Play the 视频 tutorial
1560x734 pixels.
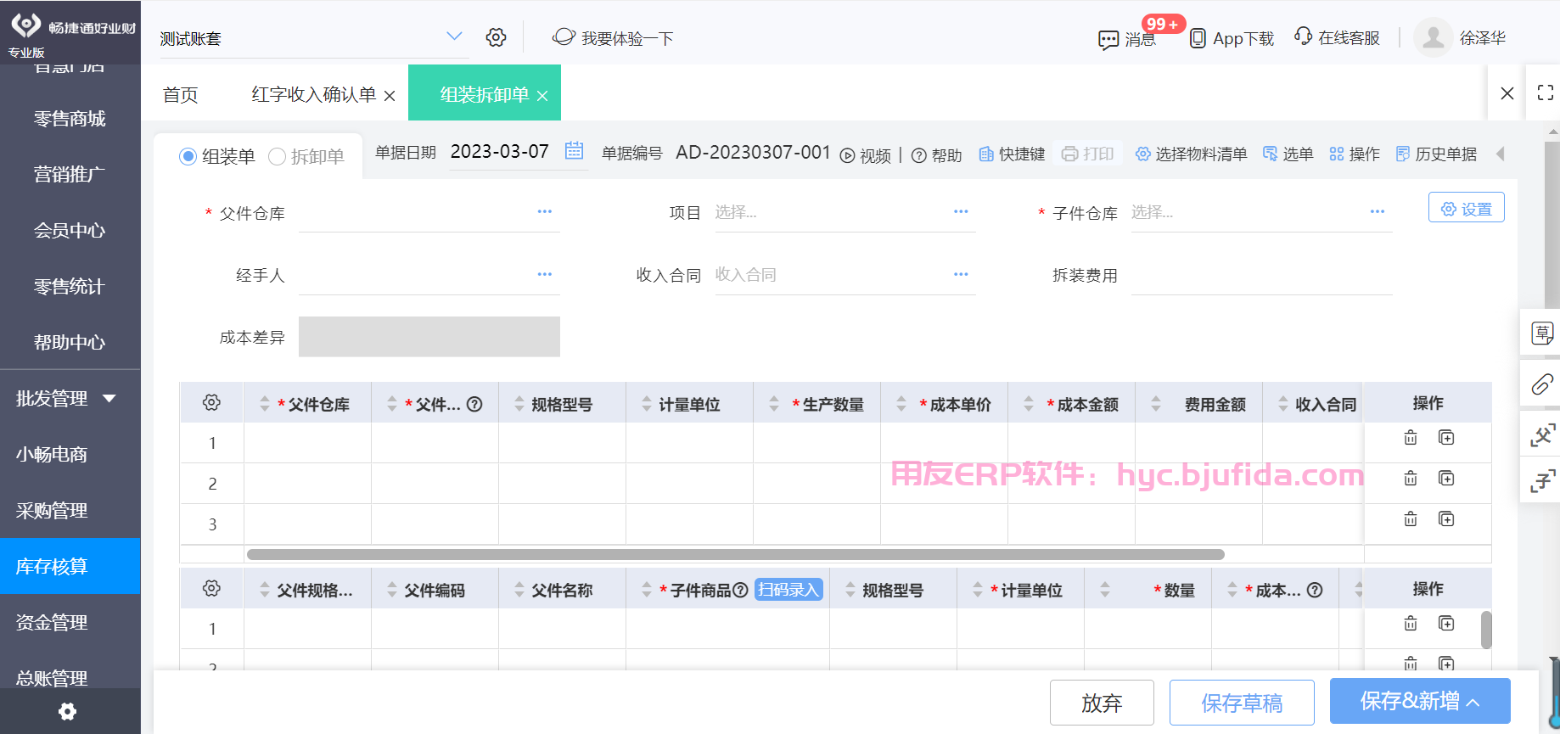coord(866,155)
